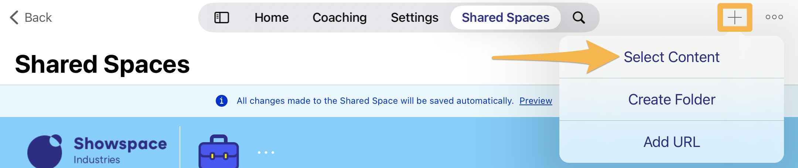Click the plus add button
The height and width of the screenshot is (168, 798).
734,17
